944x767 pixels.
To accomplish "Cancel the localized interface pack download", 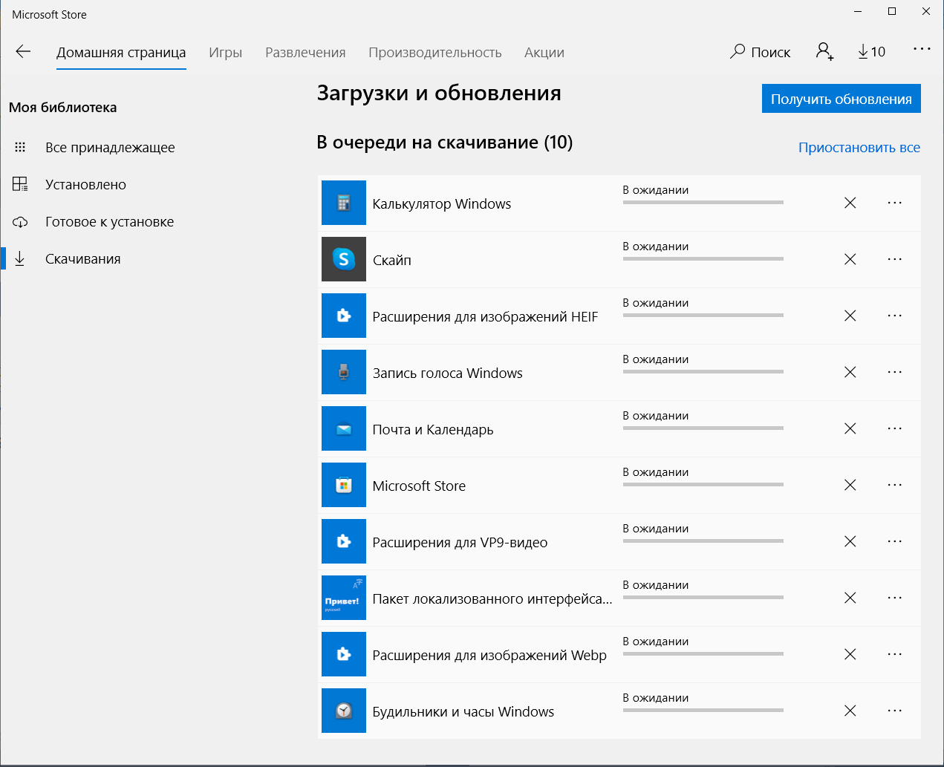I will point(850,598).
